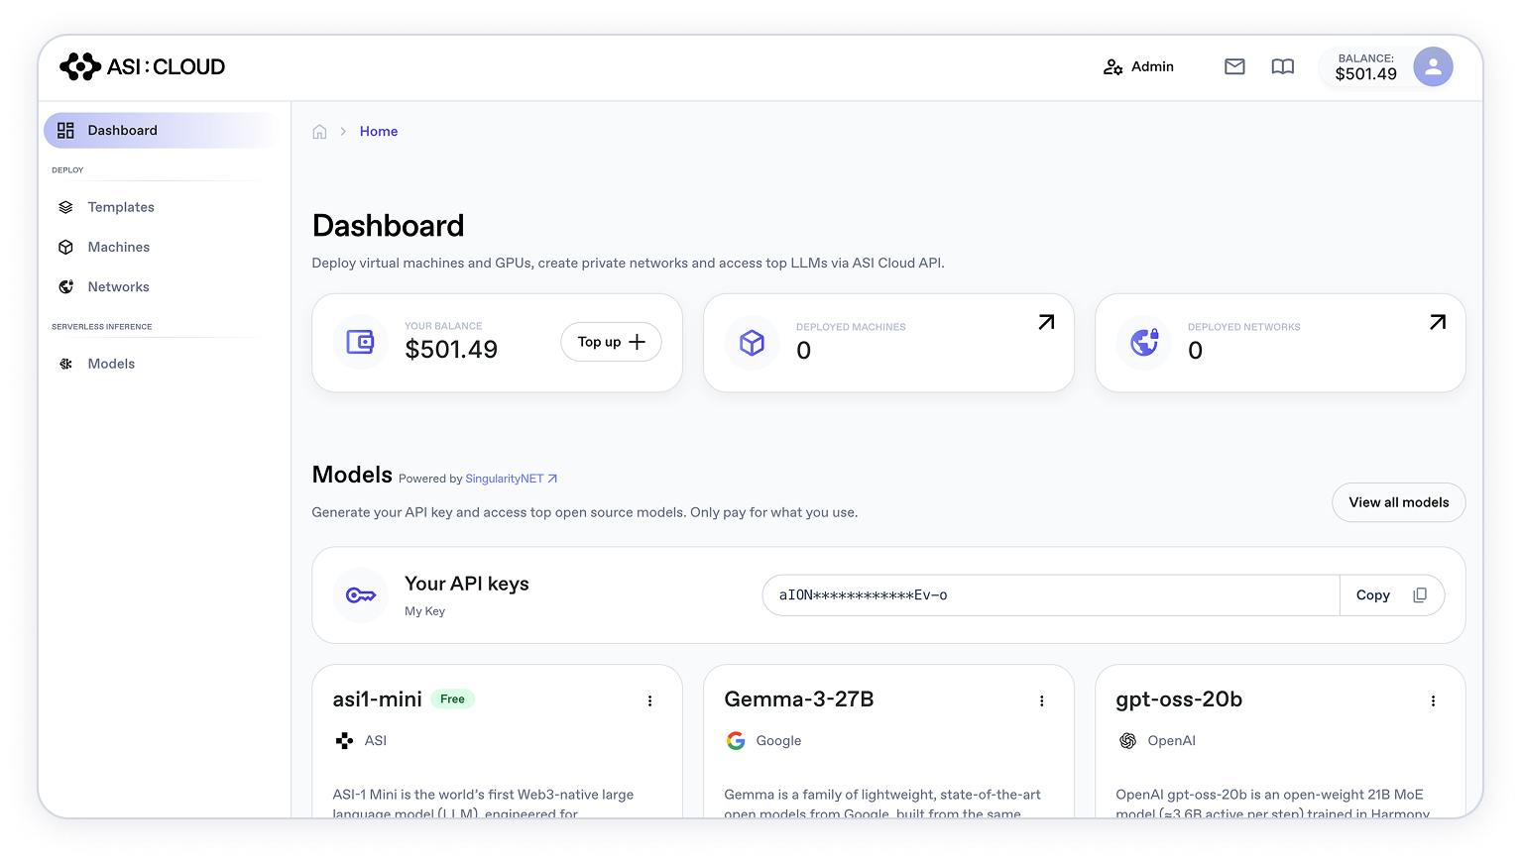Open Models under Serverless Inference
1521x860 pixels.
111,364
